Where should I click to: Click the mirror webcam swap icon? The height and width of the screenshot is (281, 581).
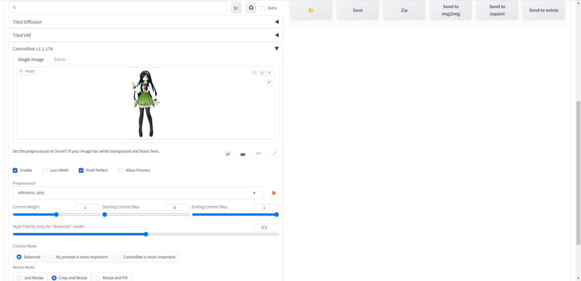coord(258,154)
